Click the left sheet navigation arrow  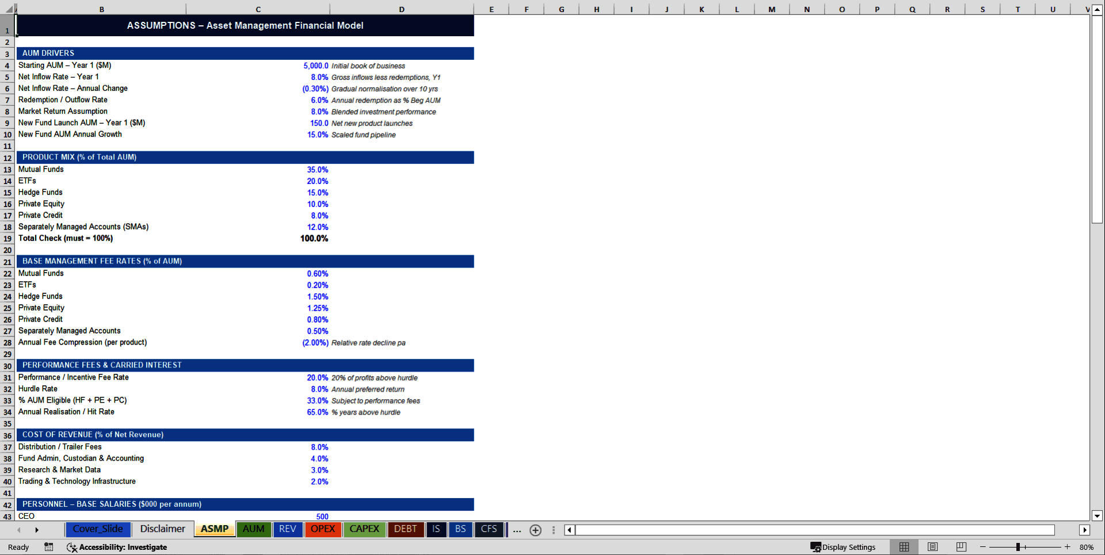pos(17,530)
